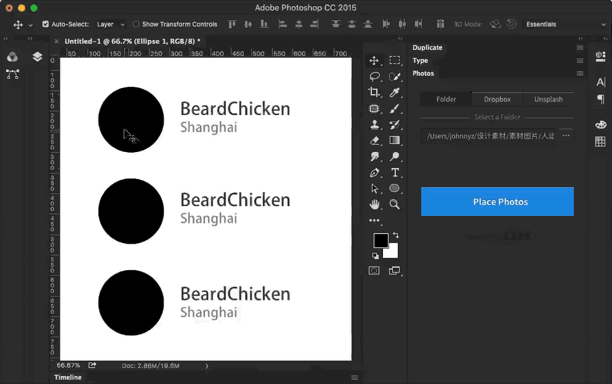Image resolution: width=612 pixels, height=384 pixels.
Task: Choose the Gradient tool
Action: [395, 140]
